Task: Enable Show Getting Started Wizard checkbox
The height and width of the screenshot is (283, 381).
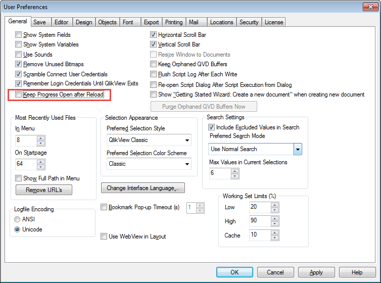Action: pyautogui.click(x=153, y=95)
